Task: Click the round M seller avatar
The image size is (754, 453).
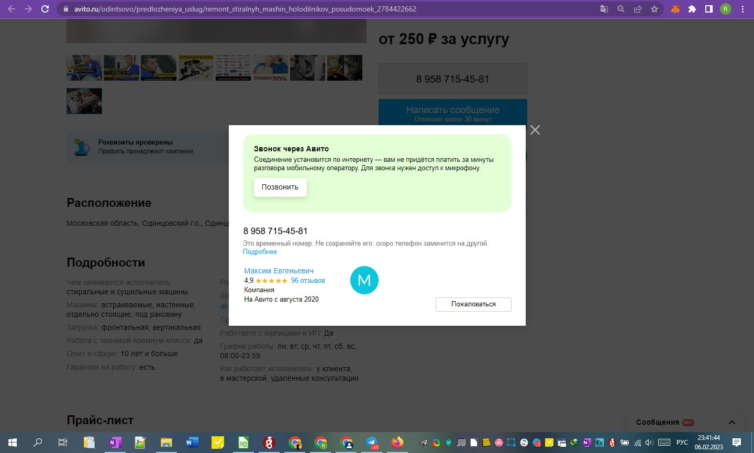Action: (x=364, y=280)
